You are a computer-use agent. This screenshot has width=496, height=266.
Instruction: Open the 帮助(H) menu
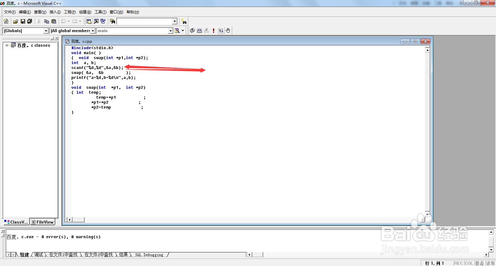pos(133,12)
